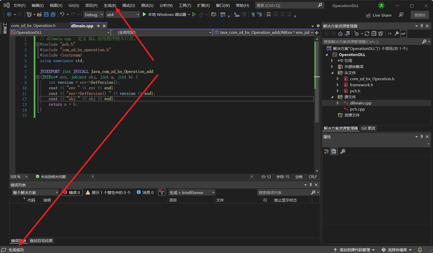The width and height of the screenshot is (433, 253).
Task: Open the 生成(B) menu
Action: point(110,6)
